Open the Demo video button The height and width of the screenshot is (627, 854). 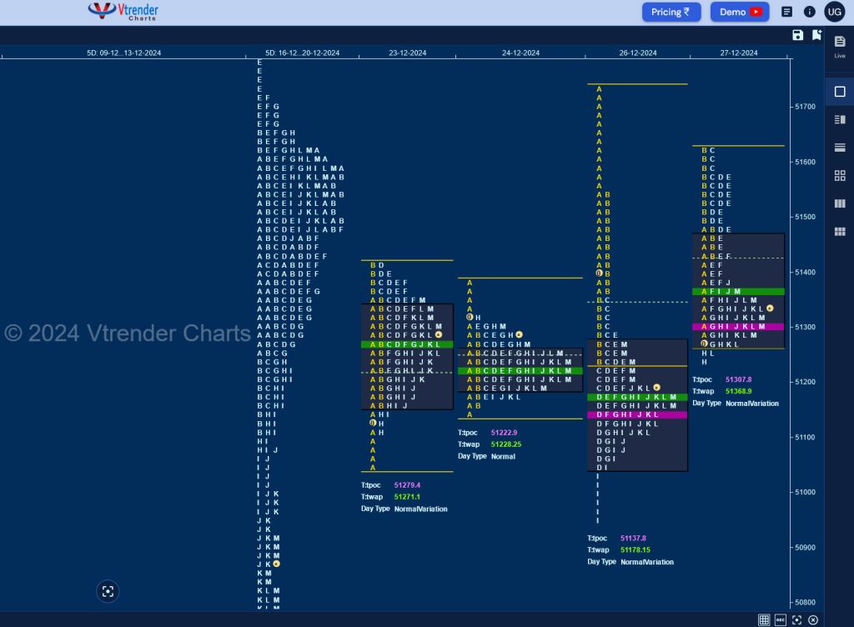tap(740, 12)
